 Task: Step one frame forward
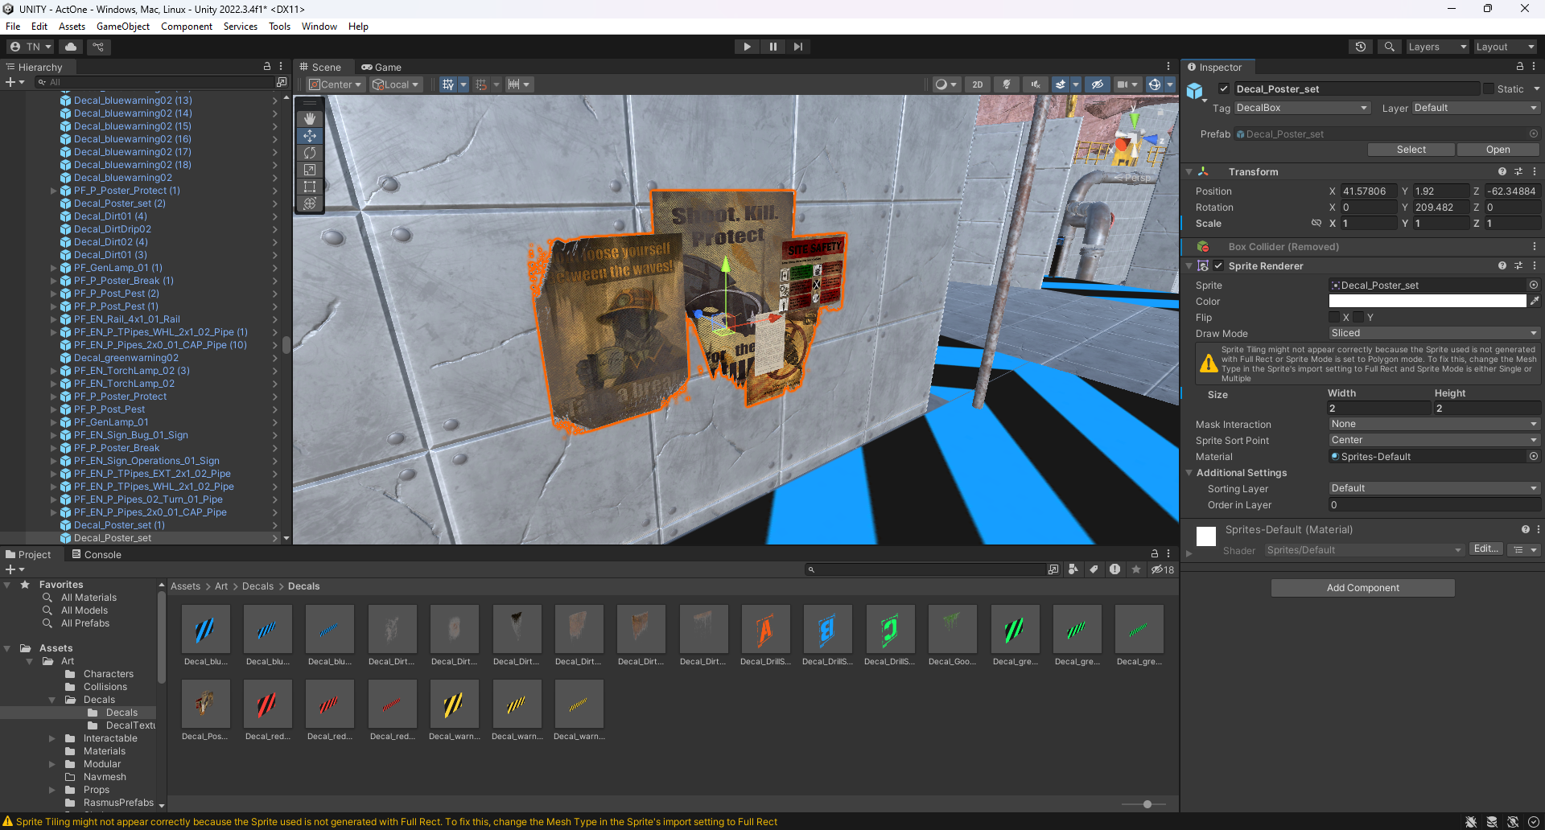click(798, 47)
